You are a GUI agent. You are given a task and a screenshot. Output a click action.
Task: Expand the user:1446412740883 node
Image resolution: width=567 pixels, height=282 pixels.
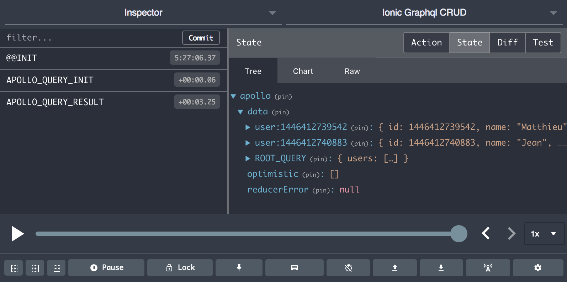248,143
